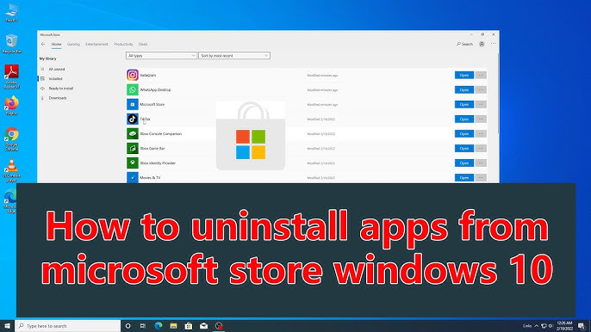Switch to the Entertainment tab
This screenshot has width=591, height=332.
[x=96, y=44]
